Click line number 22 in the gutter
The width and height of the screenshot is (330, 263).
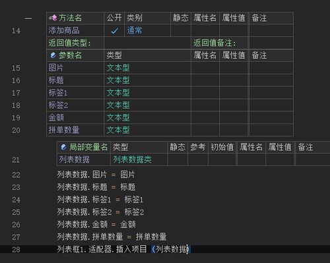click(16, 175)
